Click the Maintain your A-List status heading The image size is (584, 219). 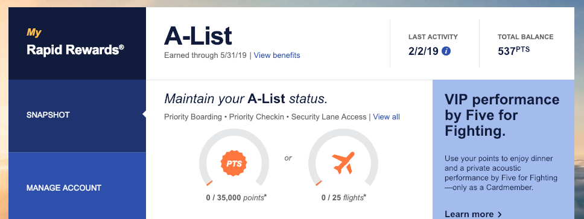click(246, 99)
